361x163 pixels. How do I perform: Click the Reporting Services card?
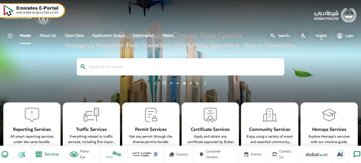tap(32, 125)
